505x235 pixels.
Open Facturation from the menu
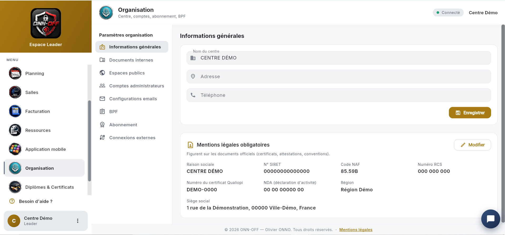pos(44,111)
